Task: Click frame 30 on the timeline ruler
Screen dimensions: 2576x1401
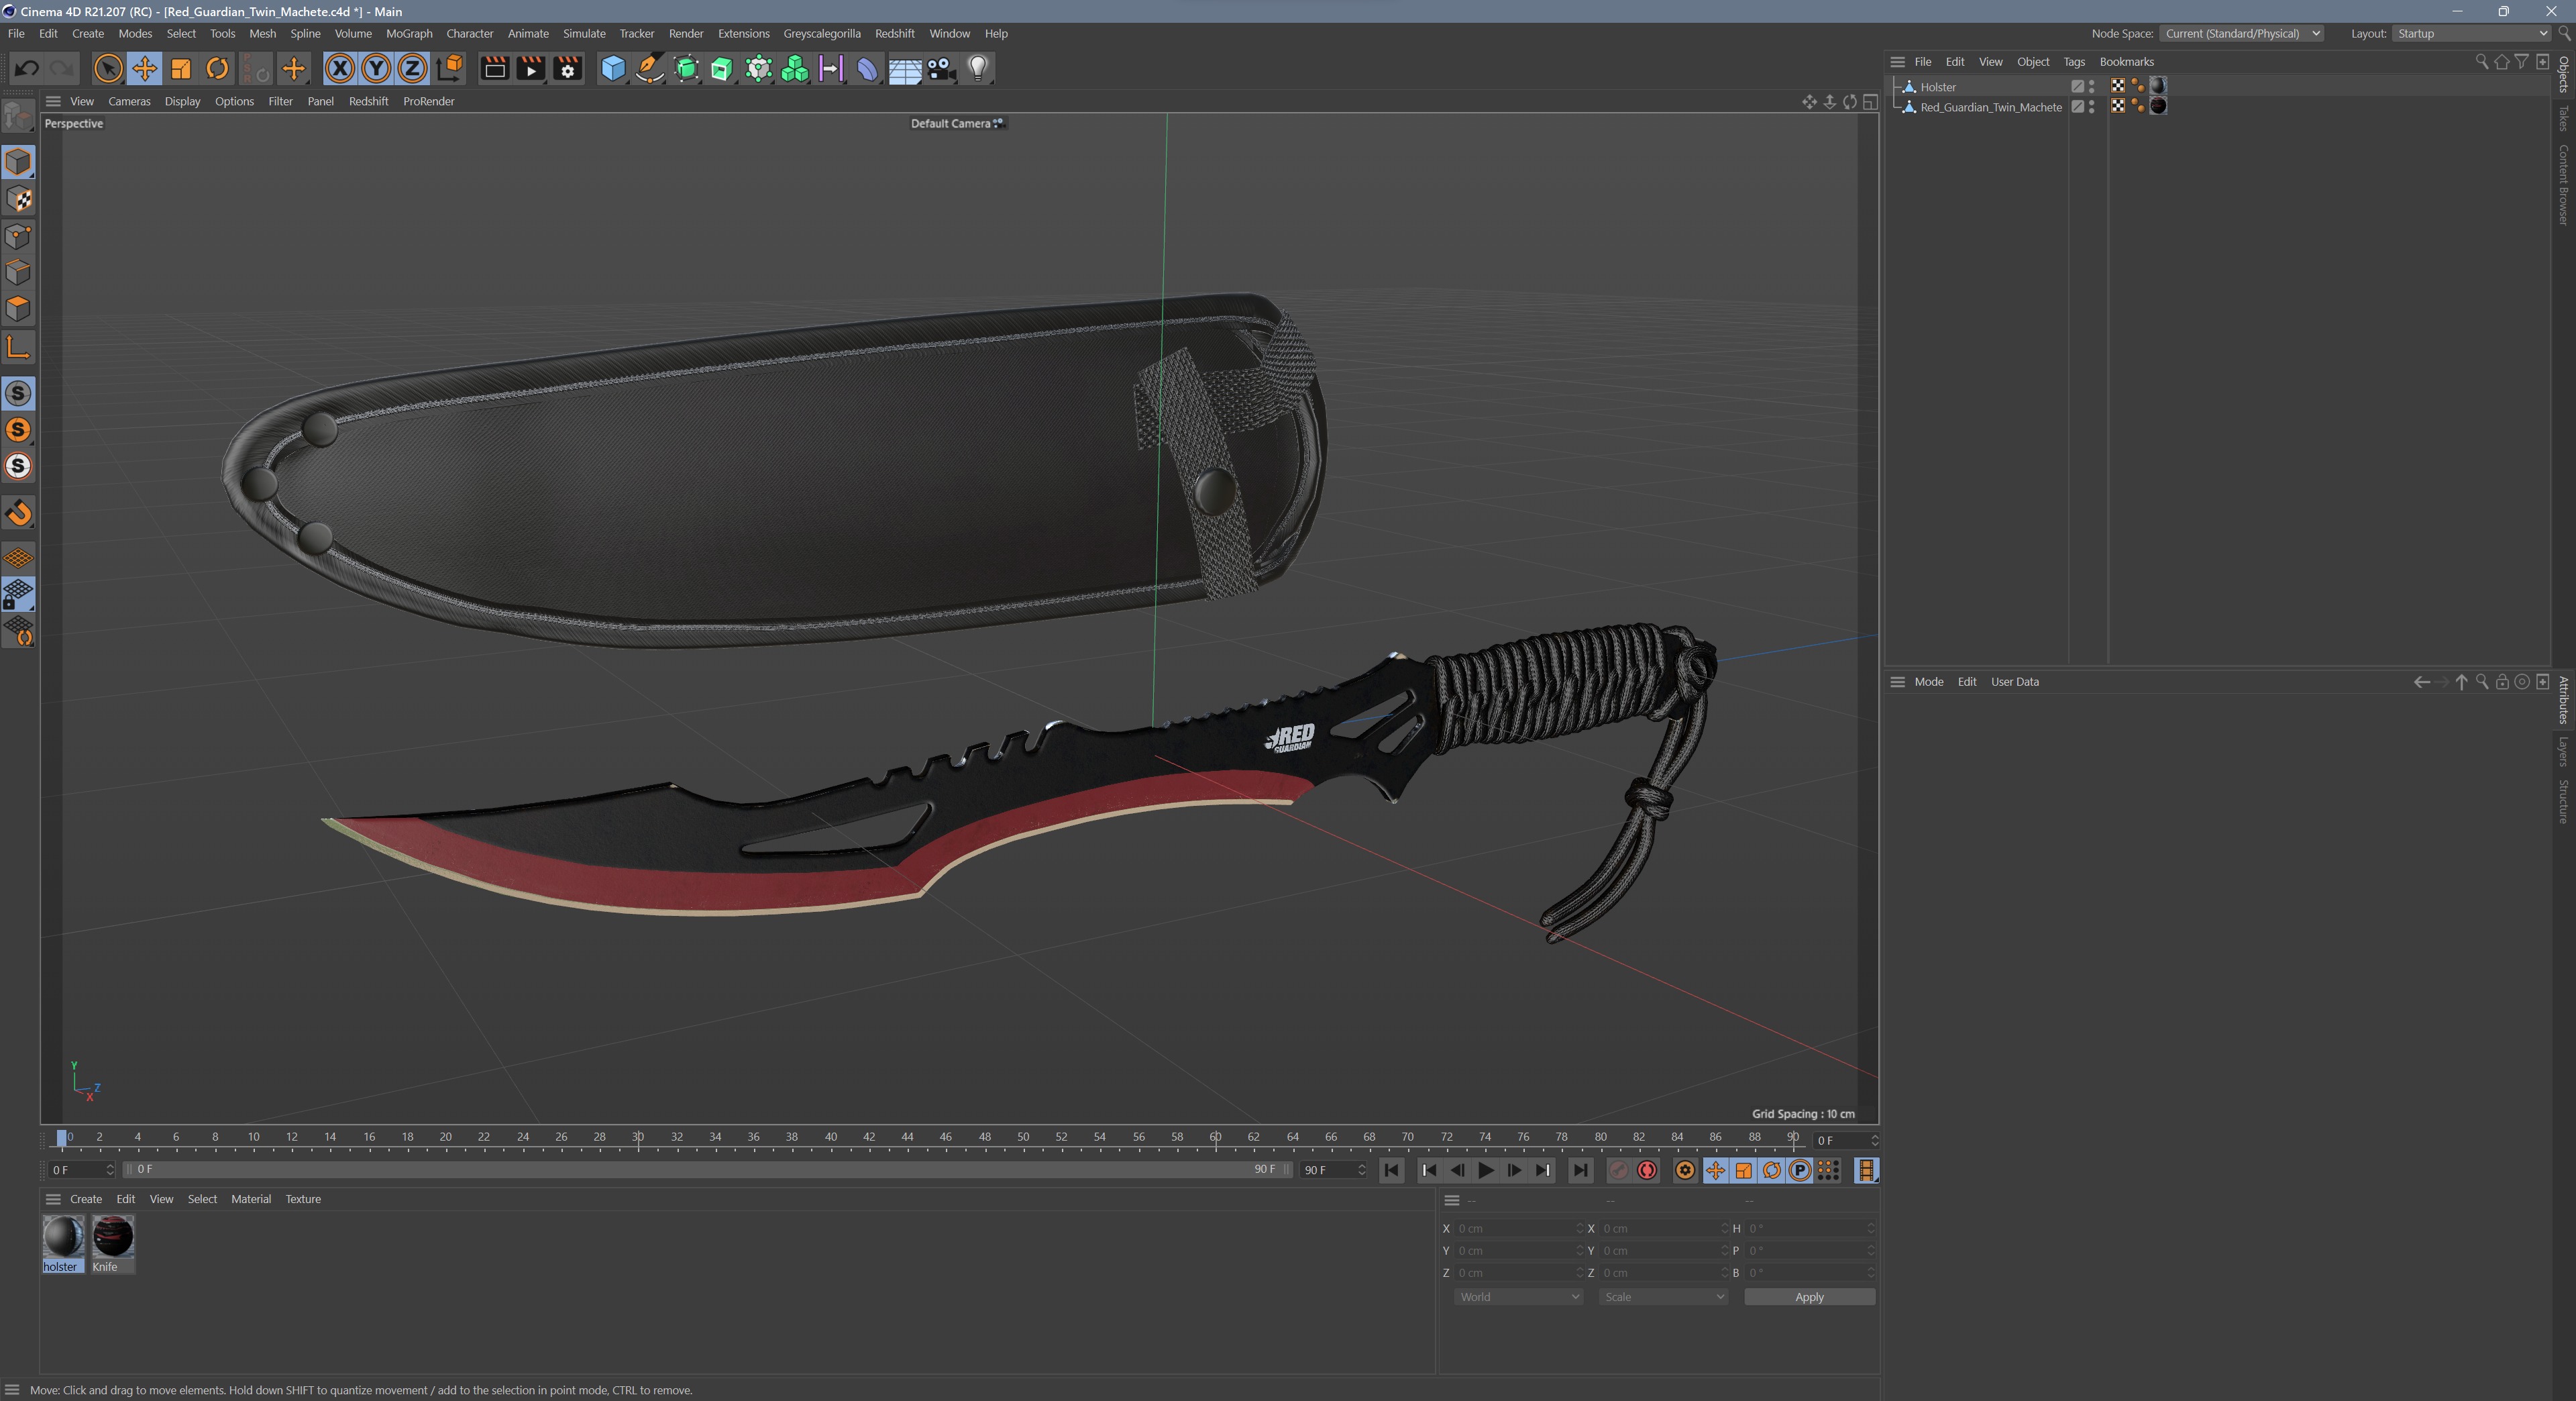Action: pos(638,1137)
